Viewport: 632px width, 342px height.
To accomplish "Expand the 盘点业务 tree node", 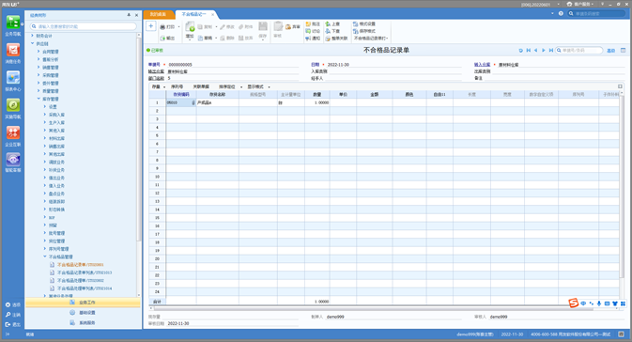I will [45, 194].
